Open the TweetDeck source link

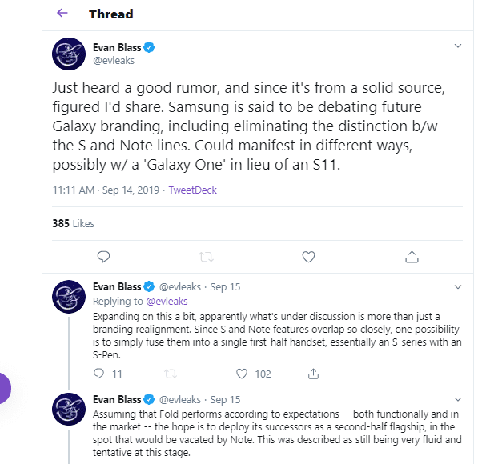(x=192, y=190)
